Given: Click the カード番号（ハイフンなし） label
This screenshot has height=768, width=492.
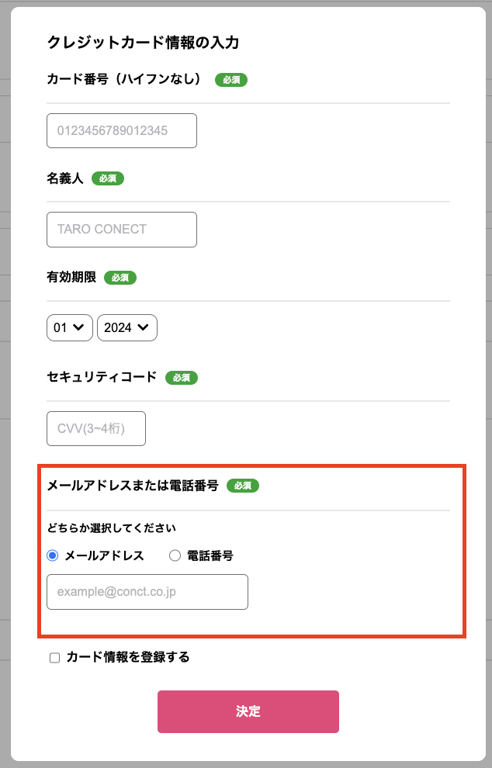Looking at the screenshot, I should coord(123,79).
